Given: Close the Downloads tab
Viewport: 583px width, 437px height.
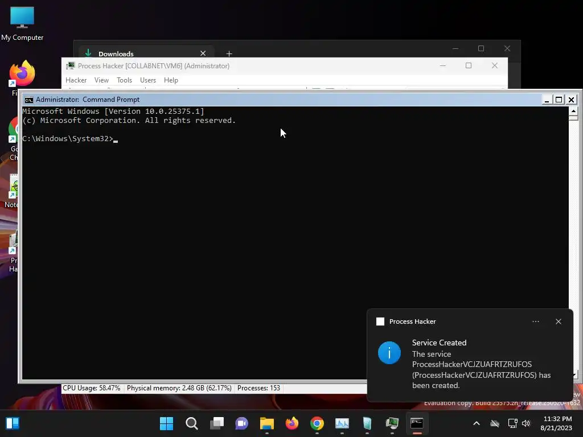Looking at the screenshot, I should (203, 53).
